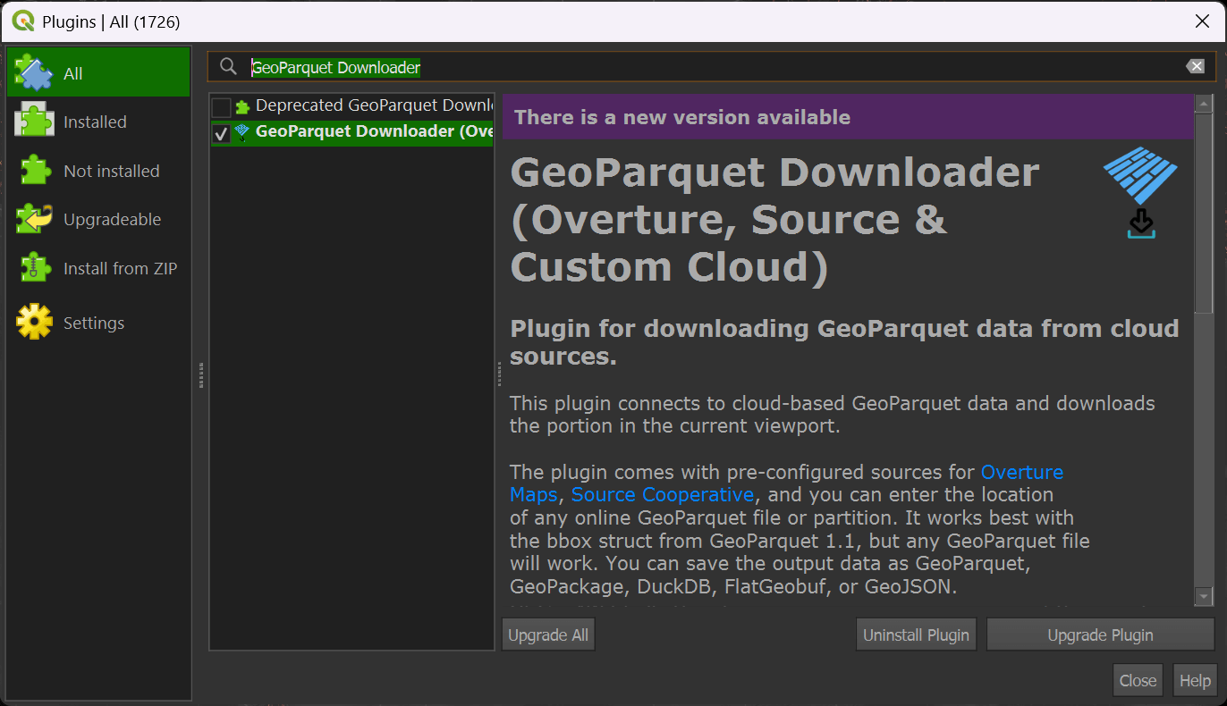This screenshot has width=1227, height=706.
Task: Click the QGIS logo in title bar
Action: click(23, 21)
